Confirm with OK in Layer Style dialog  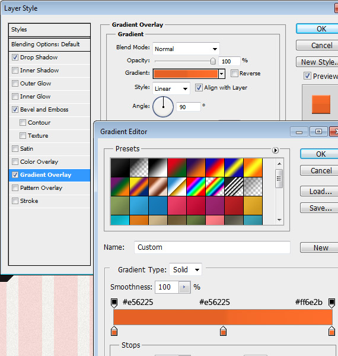pyautogui.click(x=317, y=29)
